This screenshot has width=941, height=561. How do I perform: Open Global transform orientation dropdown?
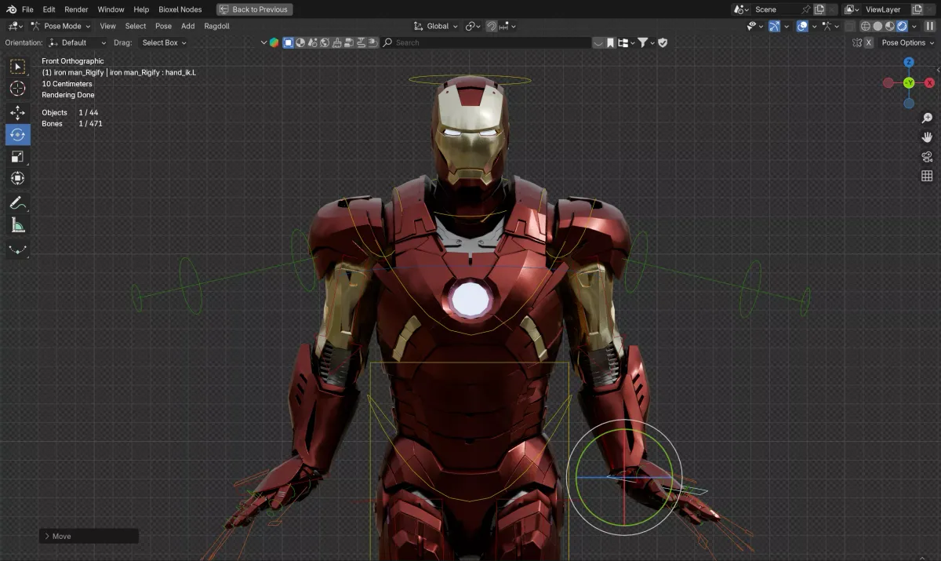click(x=437, y=26)
